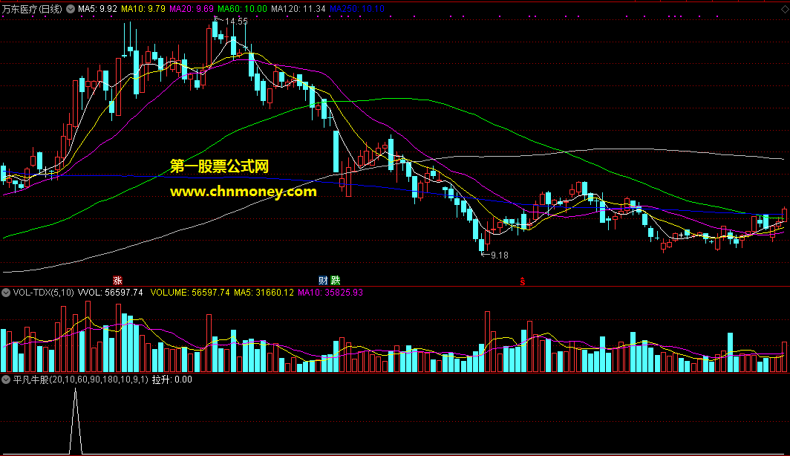The width and height of the screenshot is (790, 456).
Task: Click the tallest red volume bar near the 9.18 low
Action: pyautogui.click(x=488, y=342)
